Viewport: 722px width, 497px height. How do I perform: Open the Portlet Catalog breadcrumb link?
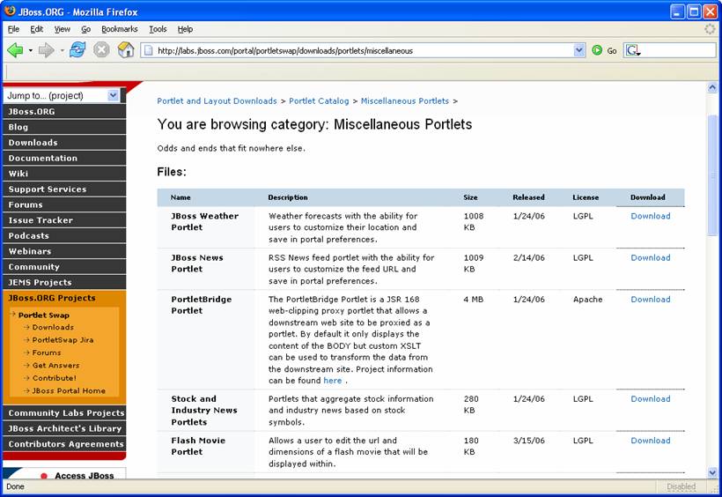point(319,101)
